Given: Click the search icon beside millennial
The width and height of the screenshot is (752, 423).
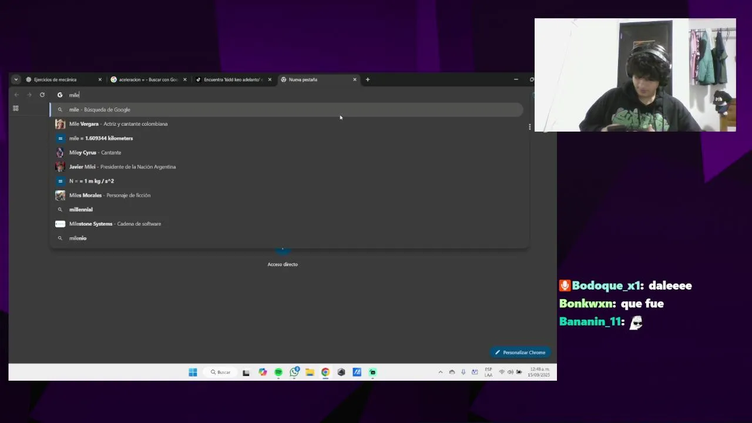Looking at the screenshot, I should [x=60, y=209].
